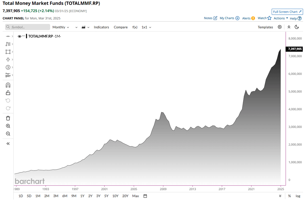Open the Monthly frequency dropdown

click(x=61, y=27)
